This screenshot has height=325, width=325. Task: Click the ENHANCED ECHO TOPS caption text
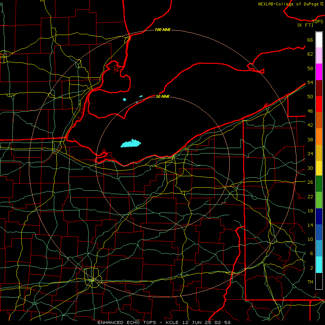[x=164, y=322]
